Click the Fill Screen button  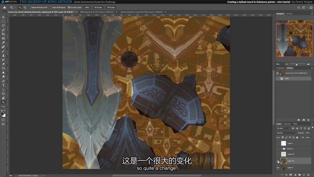click(111, 7)
